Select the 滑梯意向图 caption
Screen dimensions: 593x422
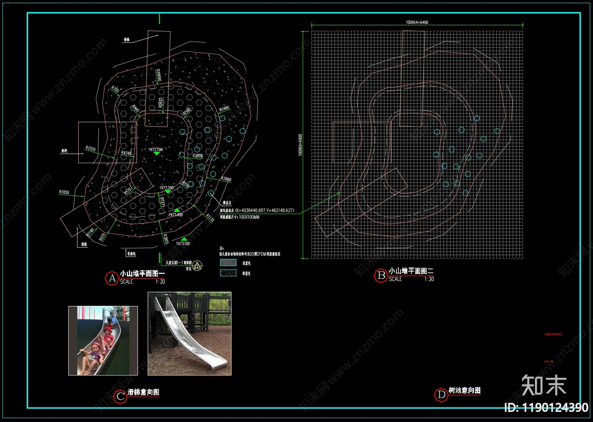(x=143, y=392)
